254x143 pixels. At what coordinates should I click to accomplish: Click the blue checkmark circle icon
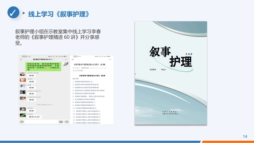[x=13, y=12]
